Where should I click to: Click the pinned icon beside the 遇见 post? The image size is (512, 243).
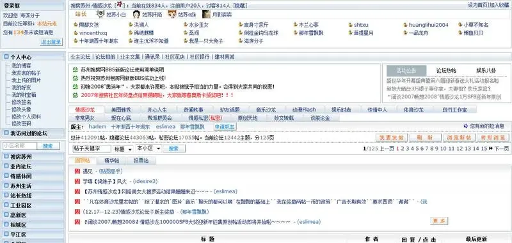77,171
